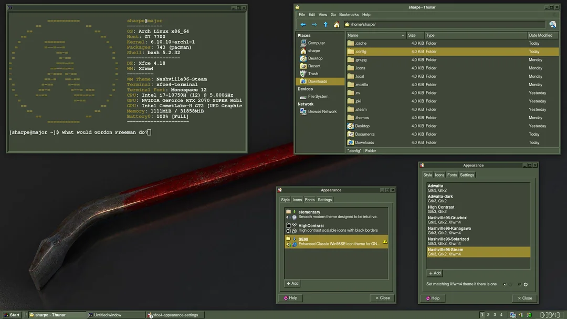Image resolution: width=567 pixels, height=319 pixels.
Task: Go to parent folder with up arrow
Action: pyautogui.click(x=325, y=25)
